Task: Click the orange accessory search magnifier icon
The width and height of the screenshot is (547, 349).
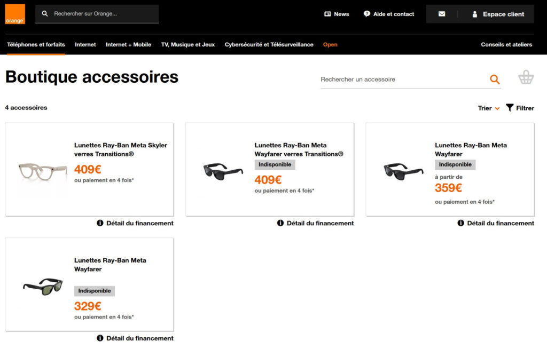Action: (495, 80)
